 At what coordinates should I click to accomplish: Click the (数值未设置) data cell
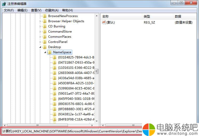point(183,22)
